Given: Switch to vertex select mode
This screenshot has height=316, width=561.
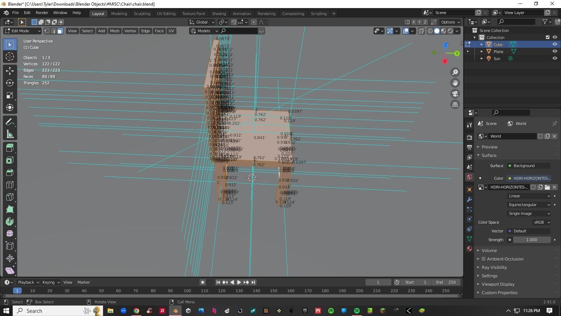Looking at the screenshot, I should point(47,31).
